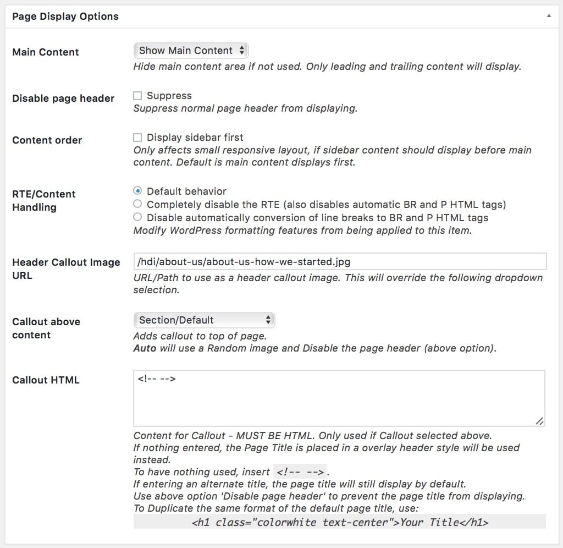The height and width of the screenshot is (548, 563).
Task: Tick the Suppress page header checkbox
Action: pos(138,96)
